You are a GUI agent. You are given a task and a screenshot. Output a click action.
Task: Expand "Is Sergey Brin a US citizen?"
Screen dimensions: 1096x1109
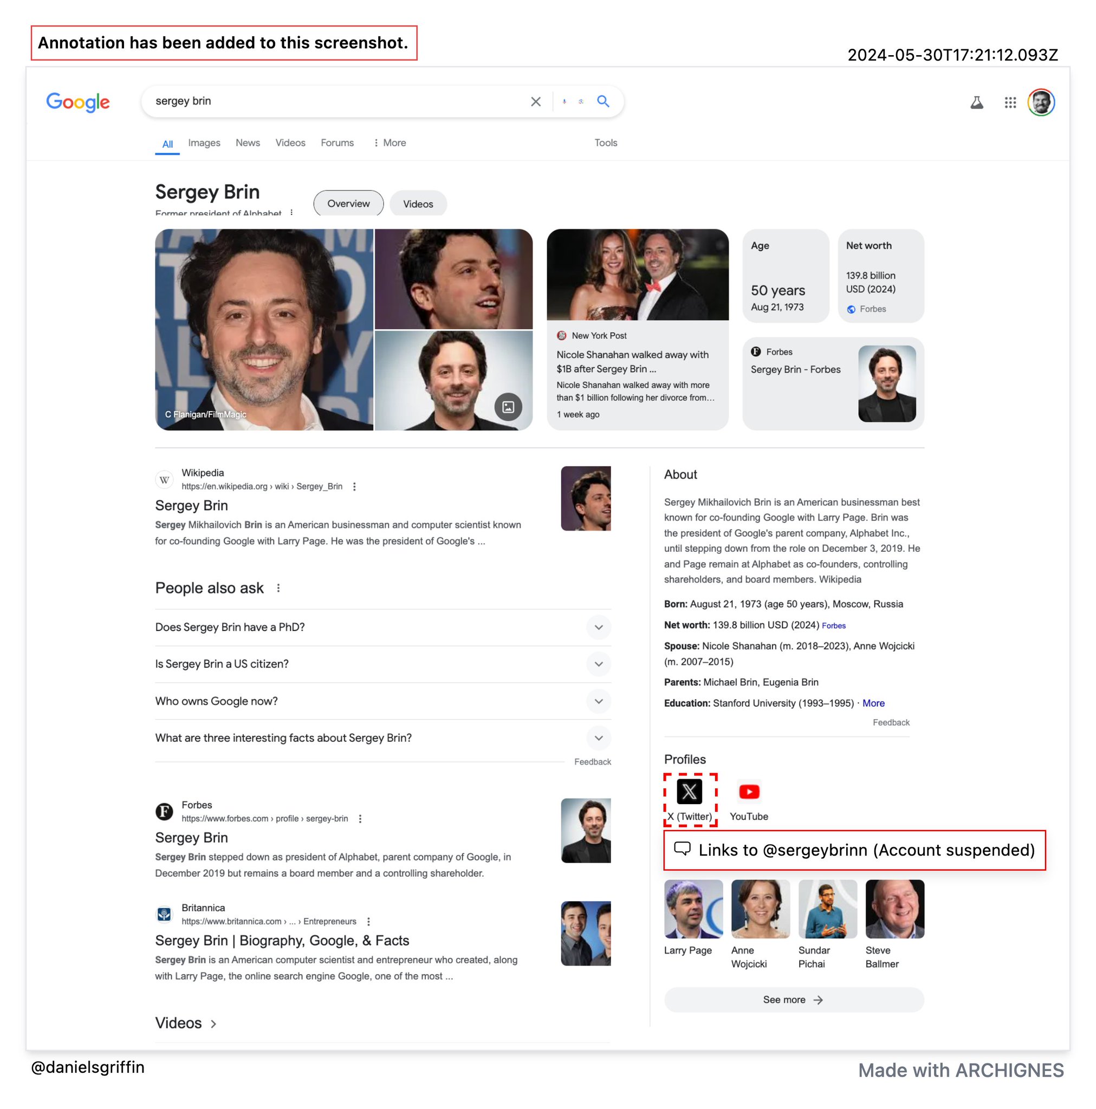(x=382, y=663)
